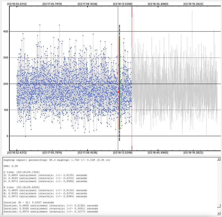Click the y-axis label 100

tap(6, 110)
